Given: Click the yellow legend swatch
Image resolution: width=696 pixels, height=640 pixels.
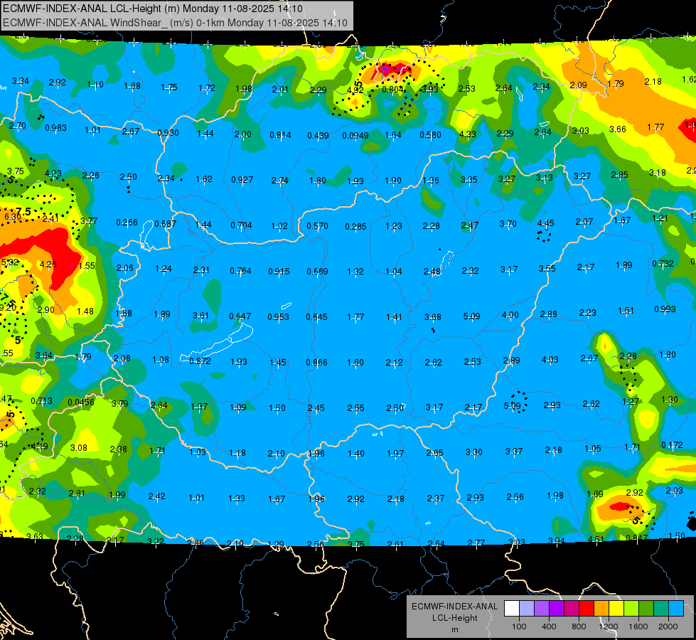Looking at the screenshot, I should pos(616,609).
